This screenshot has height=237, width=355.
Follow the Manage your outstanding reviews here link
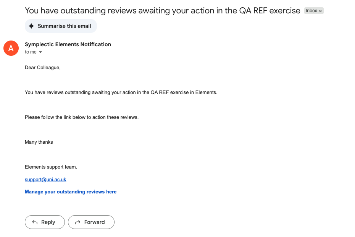click(71, 192)
